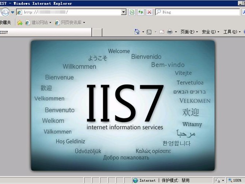Click the forward navigation arrow button

click(x=5, y=12)
